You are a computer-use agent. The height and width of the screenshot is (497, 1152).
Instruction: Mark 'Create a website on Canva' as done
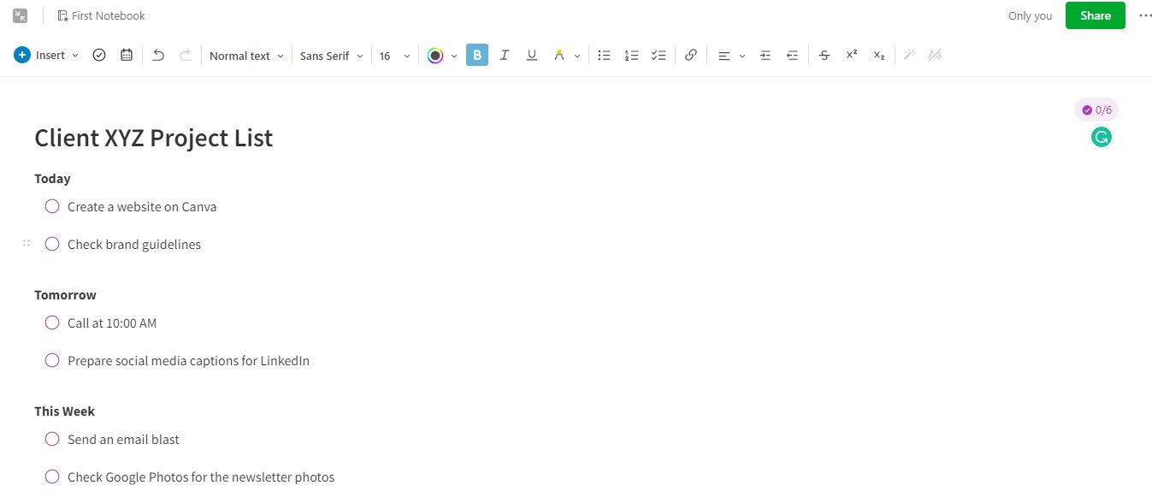pyautogui.click(x=52, y=206)
